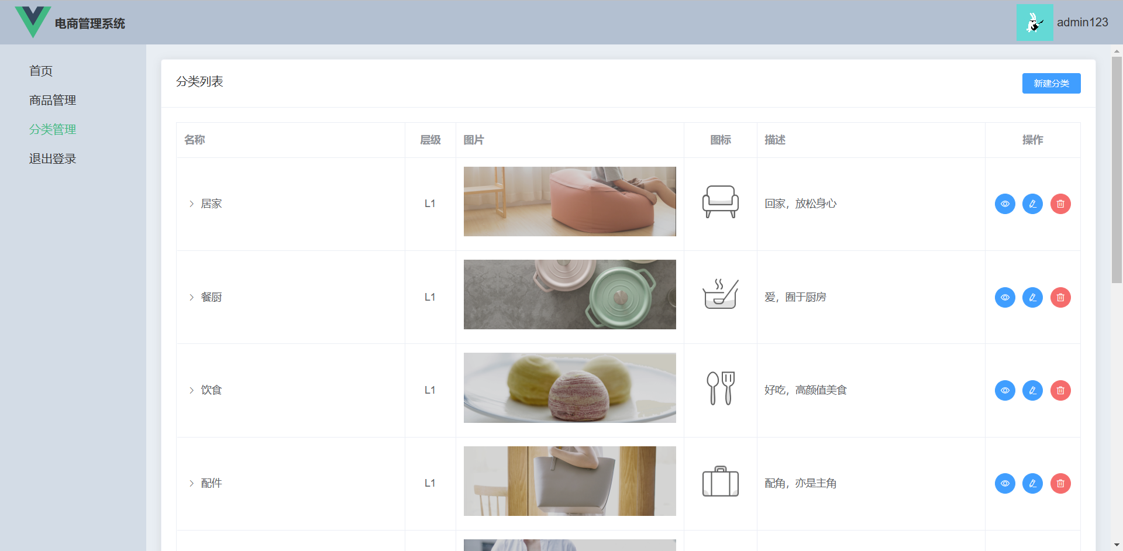Click the 图标 column header

[721, 140]
